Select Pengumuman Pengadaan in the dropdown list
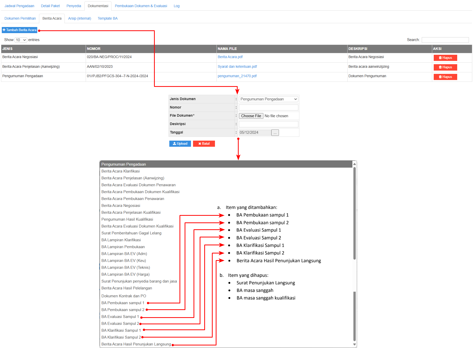The height and width of the screenshot is (348, 473). point(226,164)
